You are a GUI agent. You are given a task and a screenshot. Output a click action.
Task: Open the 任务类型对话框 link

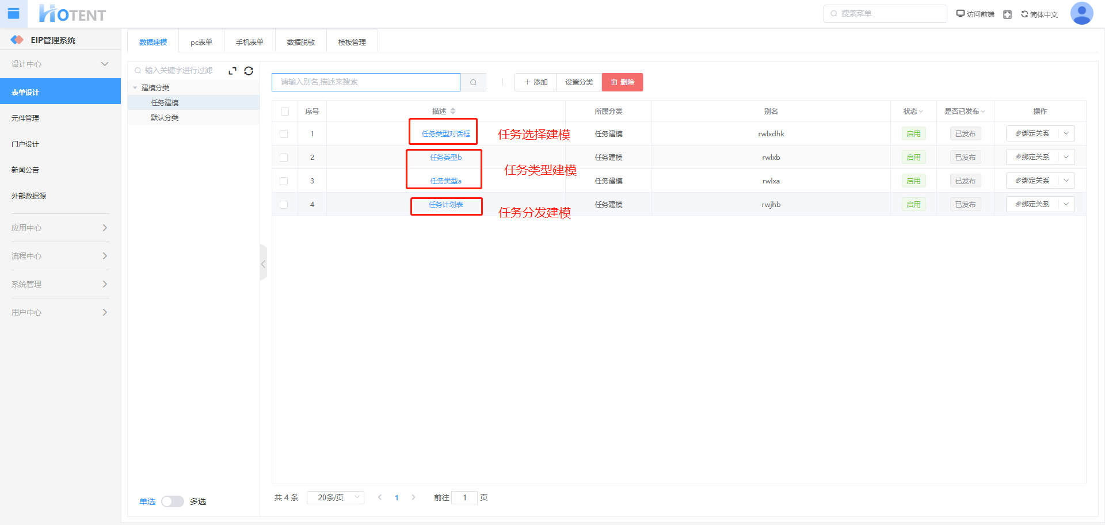point(445,134)
